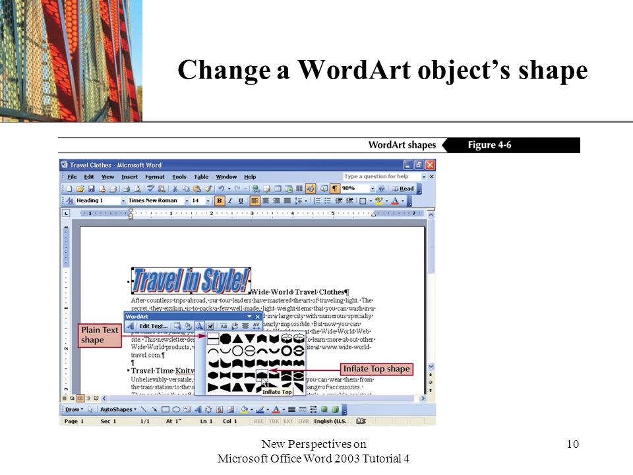
Task: Click the WordArt Text Wrapping icon
Action: tap(210, 327)
